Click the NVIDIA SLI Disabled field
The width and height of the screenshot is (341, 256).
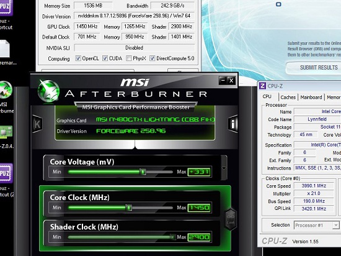[134, 48]
